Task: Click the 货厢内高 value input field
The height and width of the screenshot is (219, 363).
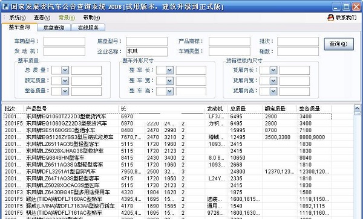Action: tap(295, 91)
